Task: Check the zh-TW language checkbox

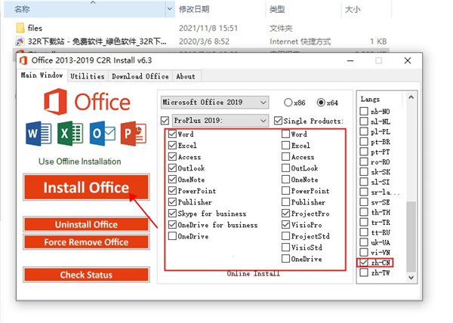Action: (x=364, y=272)
